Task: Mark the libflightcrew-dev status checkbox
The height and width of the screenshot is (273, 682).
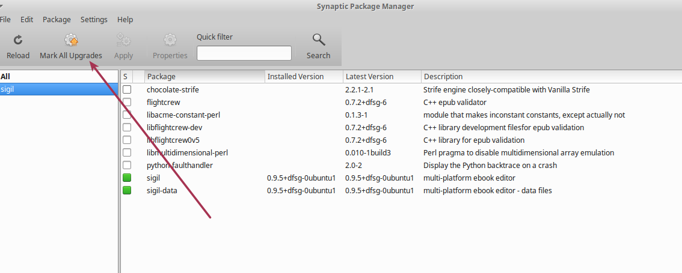Action: [x=127, y=128]
